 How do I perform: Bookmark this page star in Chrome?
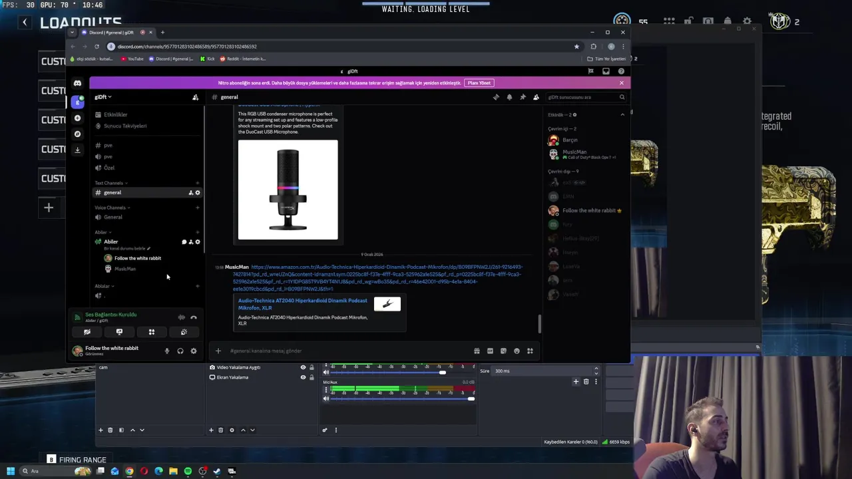point(576,47)
